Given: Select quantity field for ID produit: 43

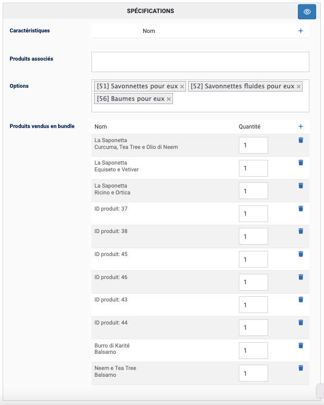Looking at the screenshot, I should [x=253, y=305].
